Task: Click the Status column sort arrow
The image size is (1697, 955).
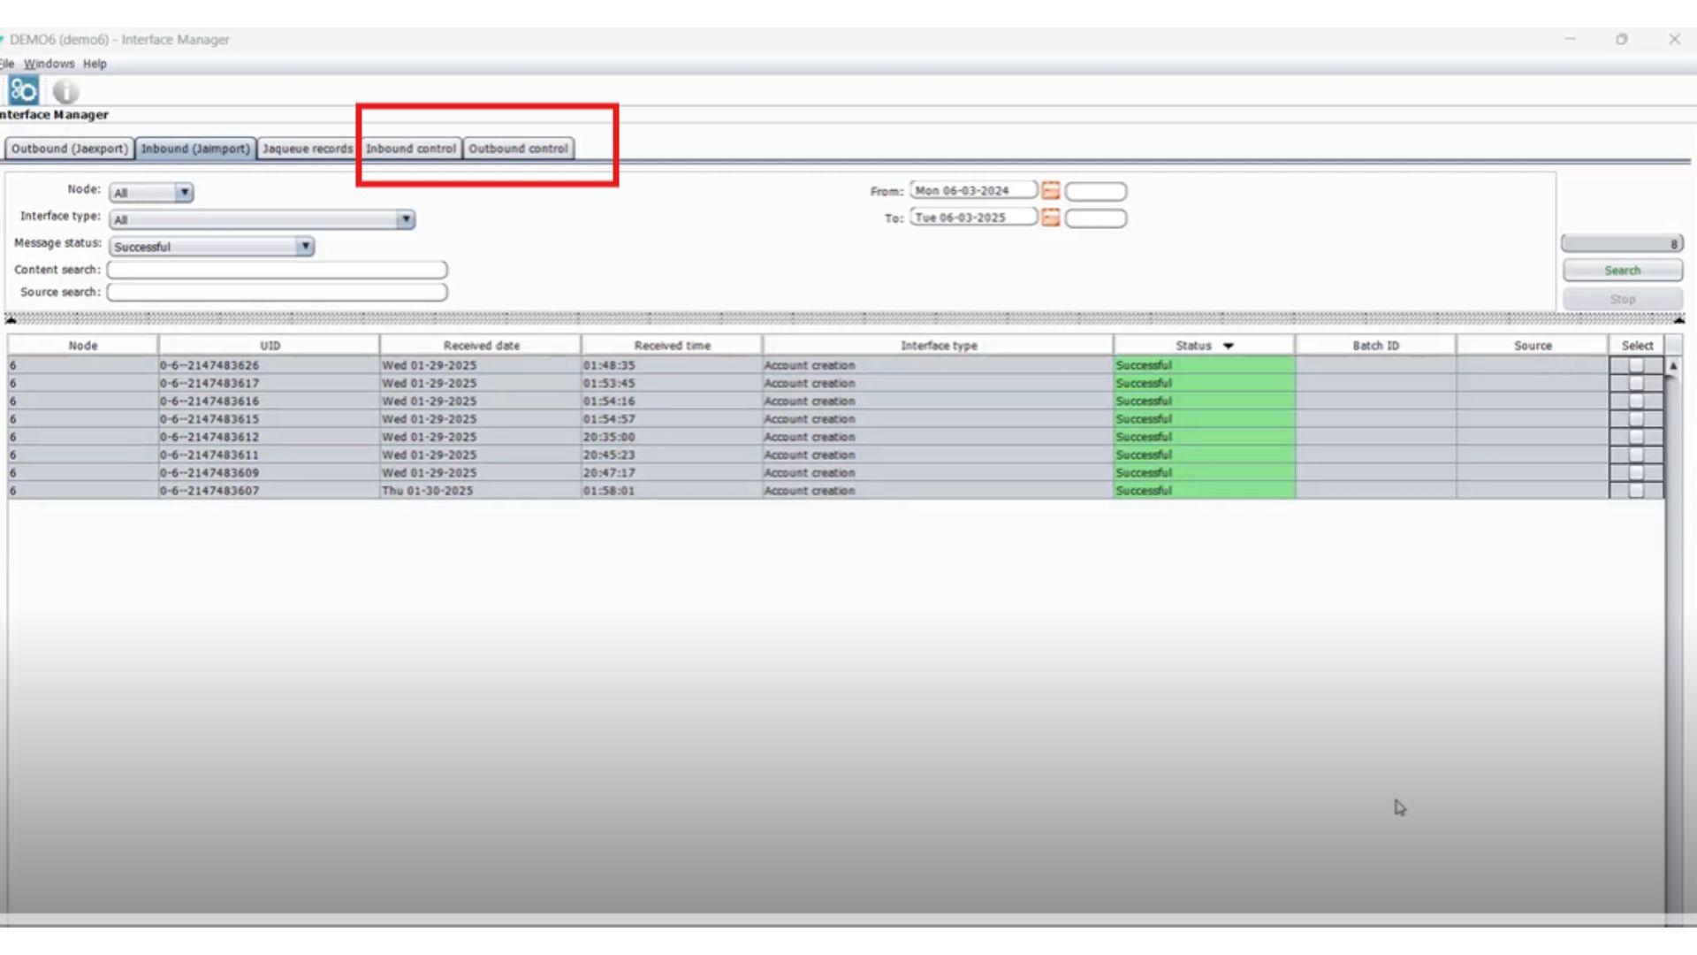Action: coord(1228,346)
